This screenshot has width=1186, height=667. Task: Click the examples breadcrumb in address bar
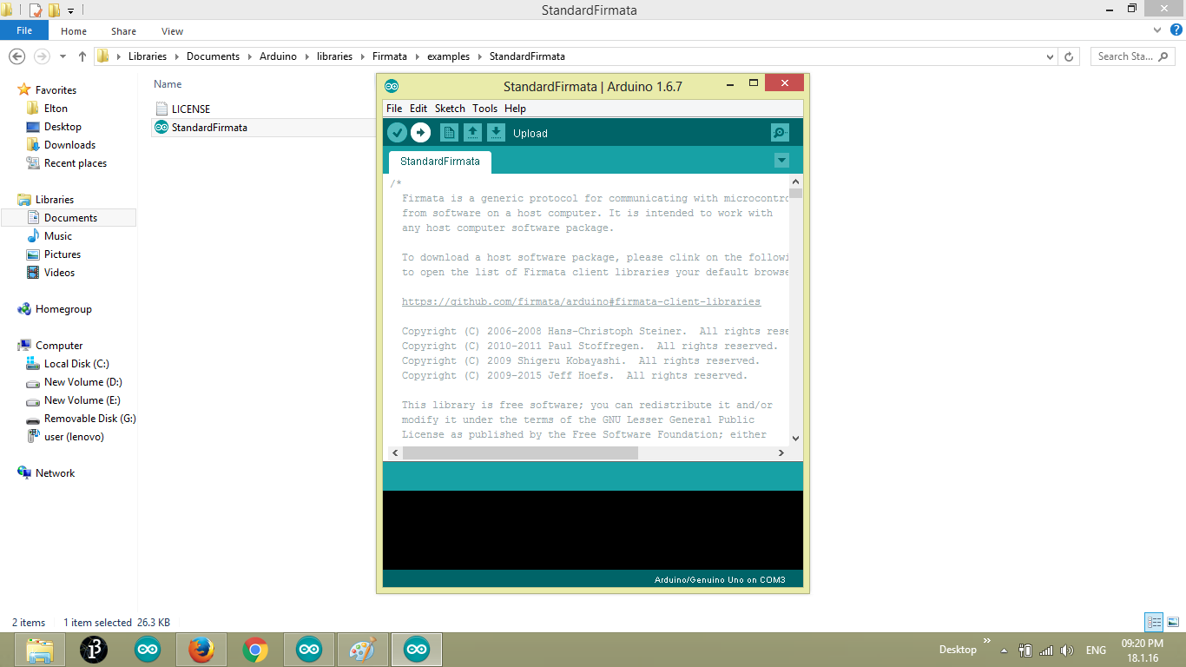[448, 56]
